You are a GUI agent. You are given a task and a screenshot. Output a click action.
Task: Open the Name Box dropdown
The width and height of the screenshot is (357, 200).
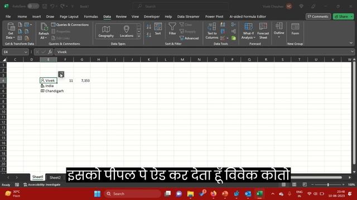coord(26,52)
